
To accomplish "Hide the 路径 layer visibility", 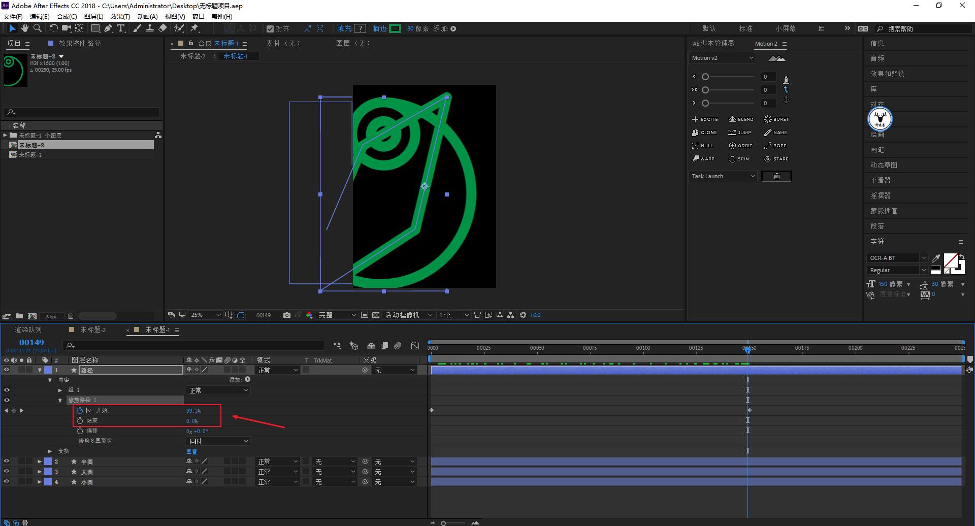I will tap(7, 370).
